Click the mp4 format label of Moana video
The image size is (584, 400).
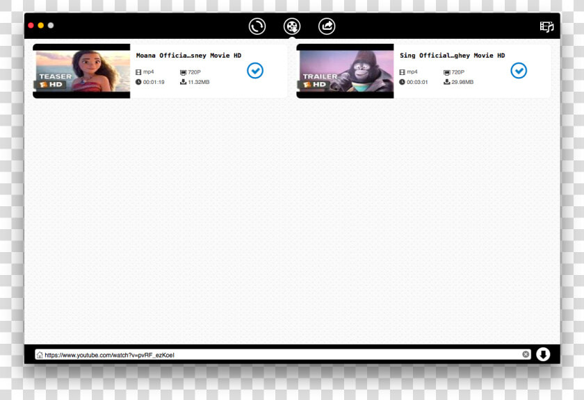149,72
